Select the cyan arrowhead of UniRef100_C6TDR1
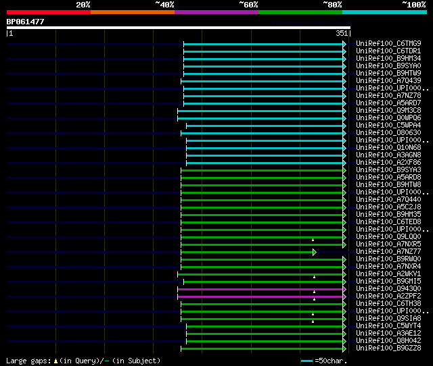This screenshot has width=433, height=366. (344, 51)
